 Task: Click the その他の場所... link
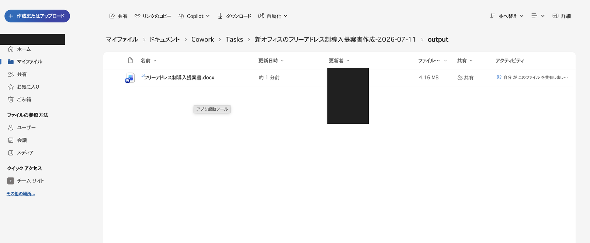pos(21,194)
